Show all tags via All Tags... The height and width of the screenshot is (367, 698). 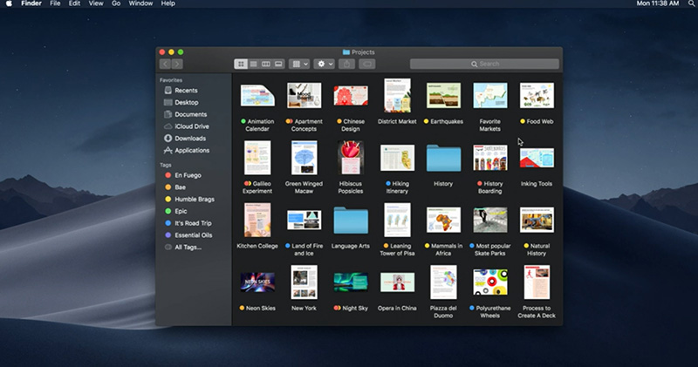click(187, 248)
